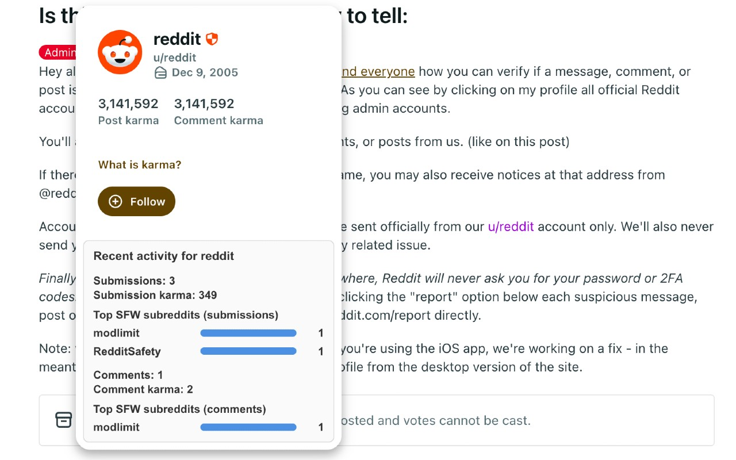Screen dimensions: 736x460
Task: Click the RedditSafety activity bar
Action: point(248,351)
